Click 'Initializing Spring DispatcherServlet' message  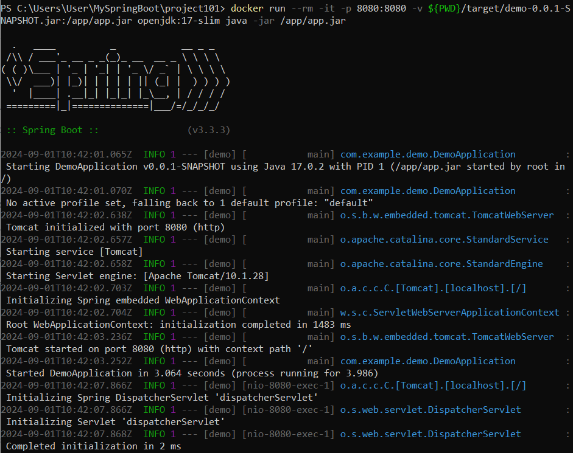[162, 398]
